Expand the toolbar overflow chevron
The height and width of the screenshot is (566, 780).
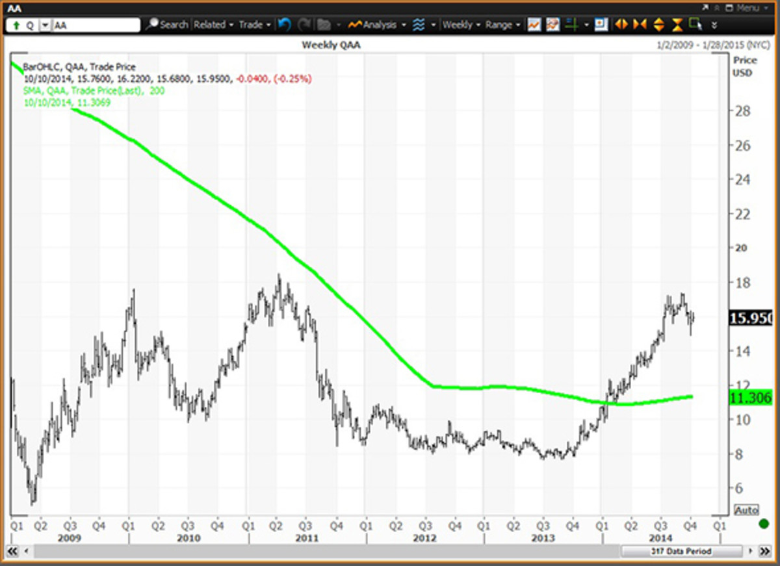714,25
